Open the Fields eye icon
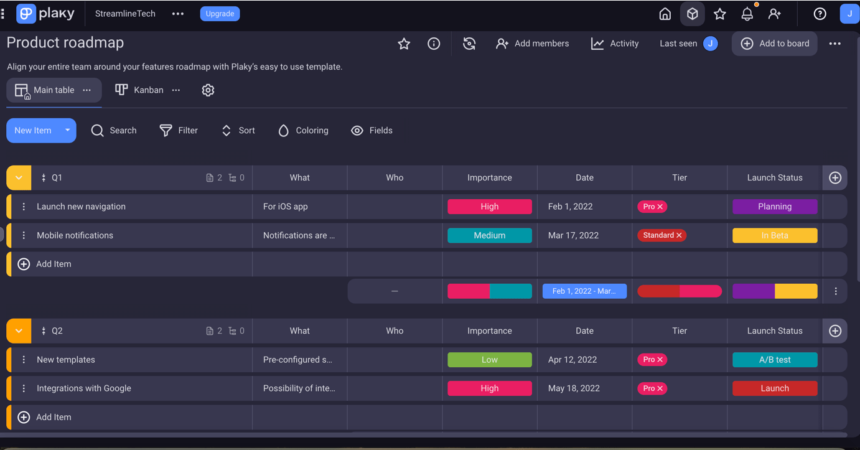This screenshot has height=450, width=860. (x=357, y=130)
